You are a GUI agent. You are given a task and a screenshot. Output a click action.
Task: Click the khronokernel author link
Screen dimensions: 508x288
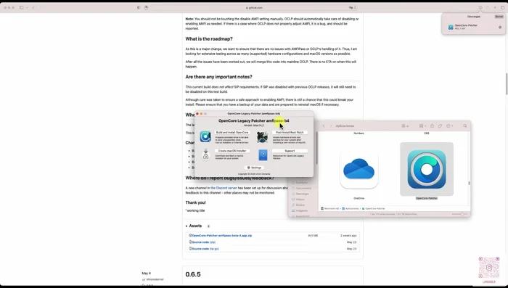pos(155,279)
